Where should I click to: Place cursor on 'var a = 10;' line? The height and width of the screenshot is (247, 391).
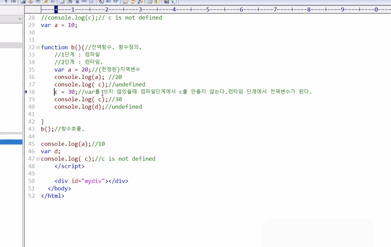(x=59, y=25)
